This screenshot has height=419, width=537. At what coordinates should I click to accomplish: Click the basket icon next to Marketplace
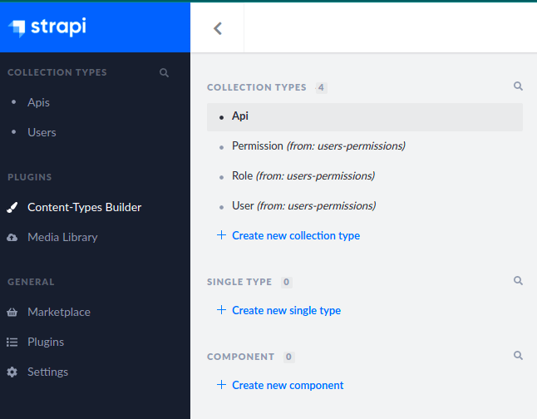coord(12,312)
